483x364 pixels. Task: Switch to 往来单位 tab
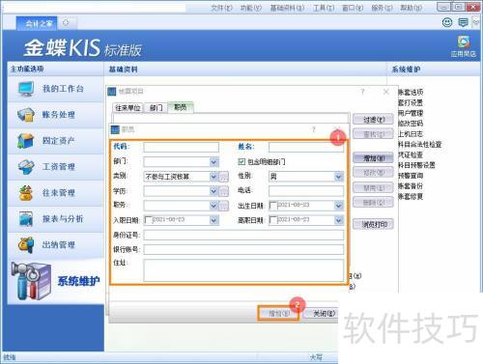click(x=128, y=108)
